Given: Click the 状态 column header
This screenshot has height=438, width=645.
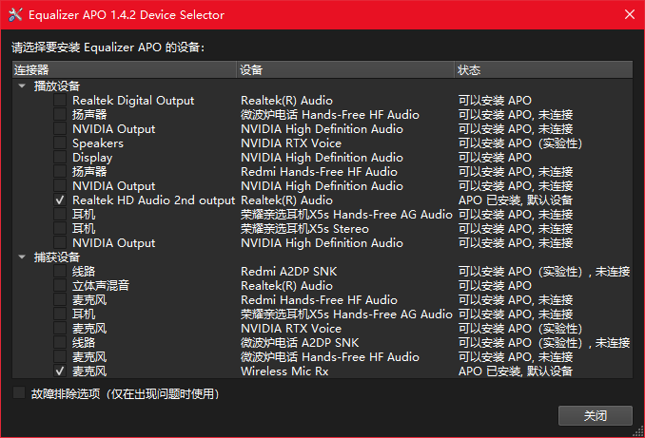Looking at the screenshot, I should pos(543,70).
